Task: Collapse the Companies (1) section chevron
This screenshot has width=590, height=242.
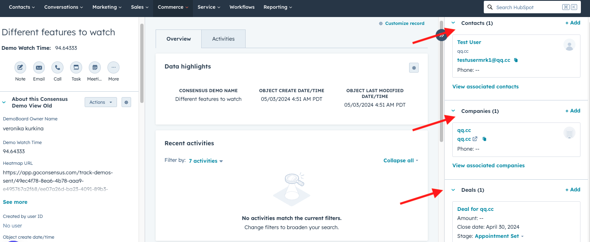Action: (453, 111)
